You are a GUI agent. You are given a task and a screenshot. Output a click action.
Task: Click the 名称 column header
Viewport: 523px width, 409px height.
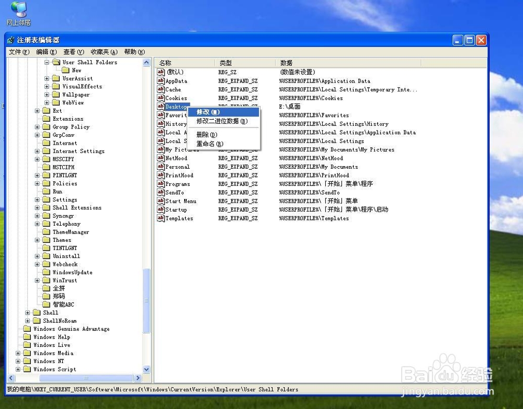(x=185, y=63)
